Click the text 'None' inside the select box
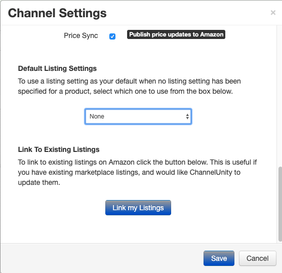This screenshot has width=282, height=273. point(97,116)
